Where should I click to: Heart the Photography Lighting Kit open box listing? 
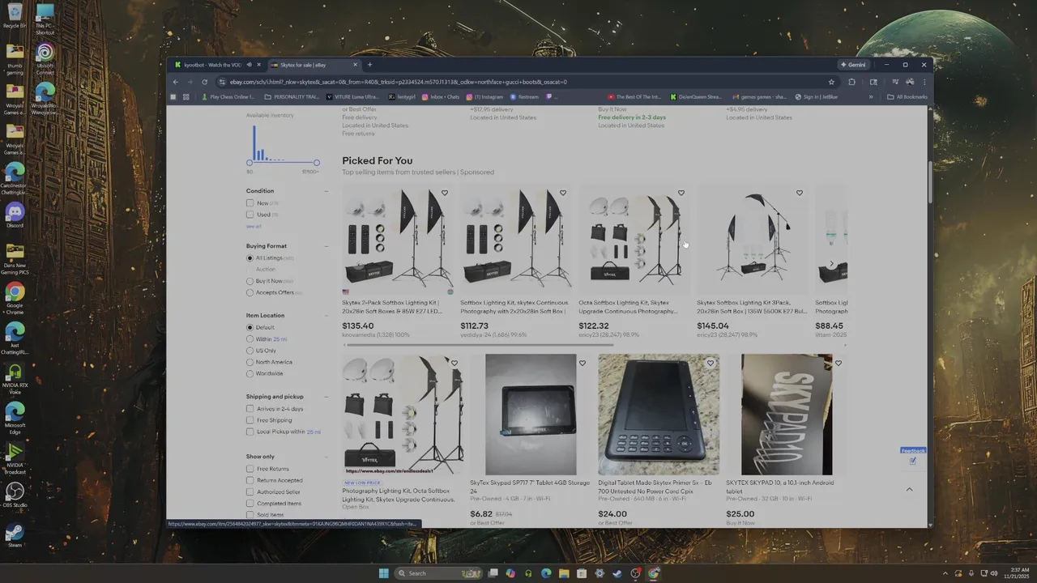454,364
